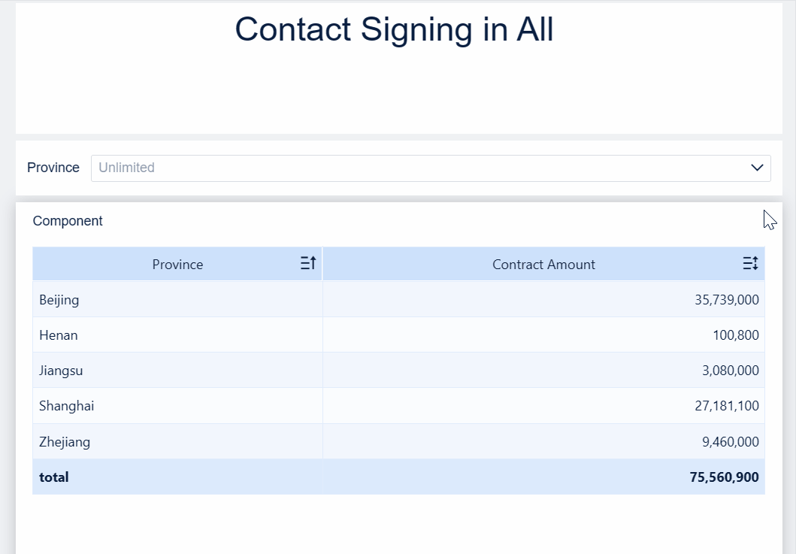This screenshot has height=554, width=796.
Task: Select the 35,739,000 amount cell
Action: tap(726, 300)
